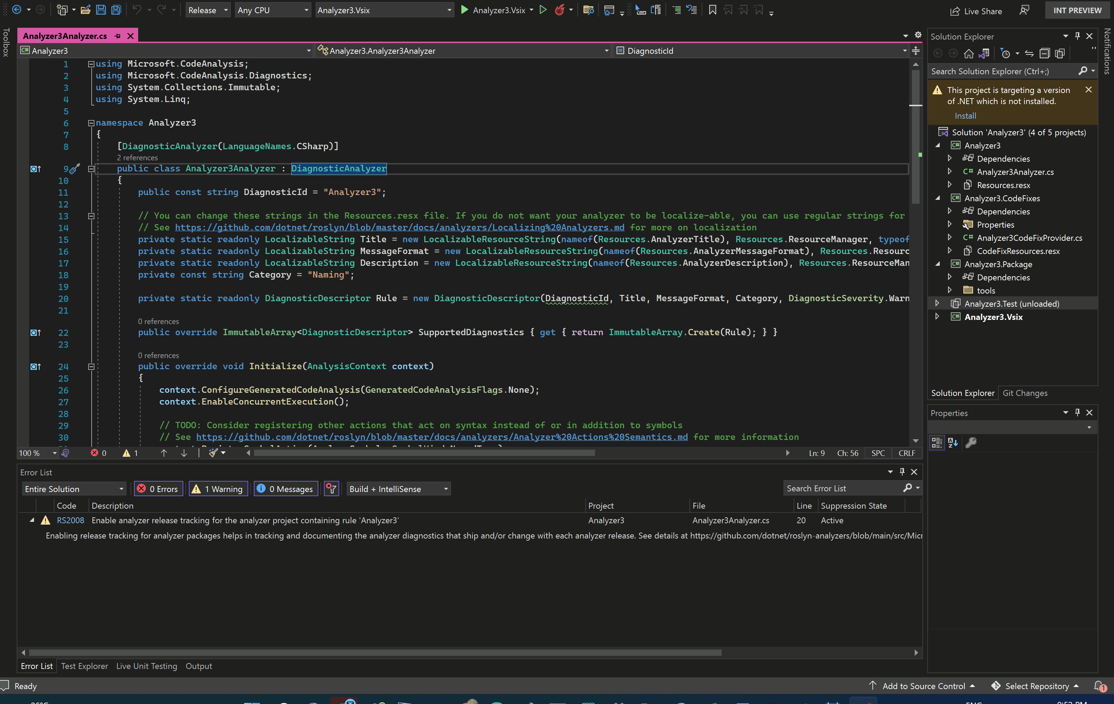This screenshot has height=704, width=1114.
Task: Sync with Active Document arrows icon
Action: (1029, 54)
